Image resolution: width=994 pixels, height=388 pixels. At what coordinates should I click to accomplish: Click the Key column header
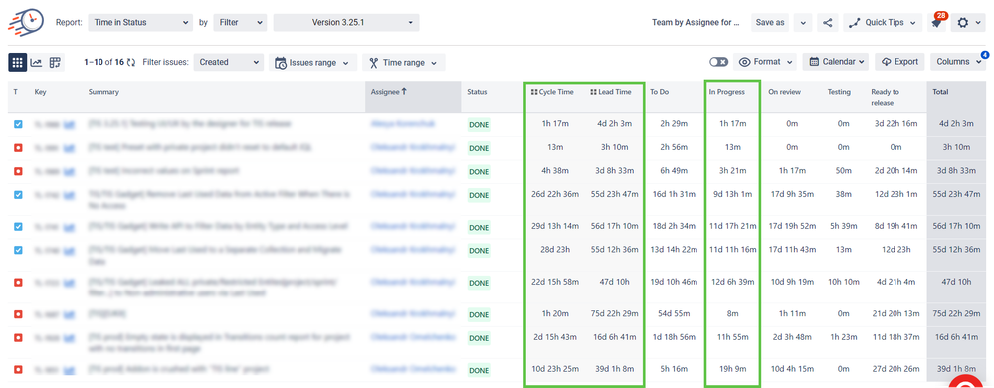(40, 92)
